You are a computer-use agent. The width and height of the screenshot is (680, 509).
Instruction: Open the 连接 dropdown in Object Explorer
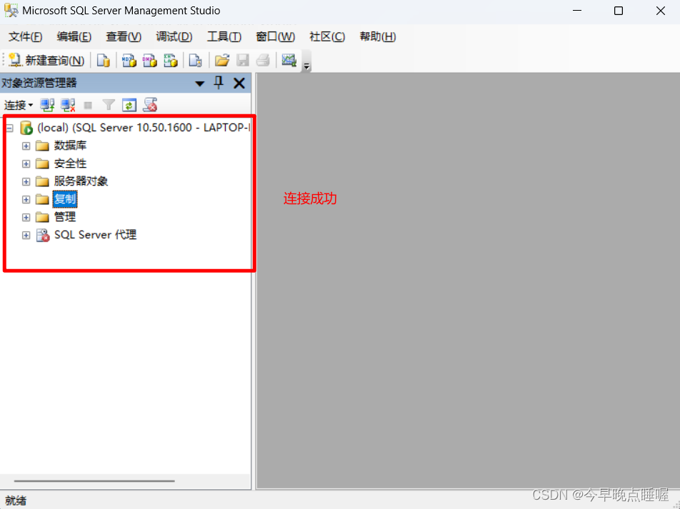19,105
